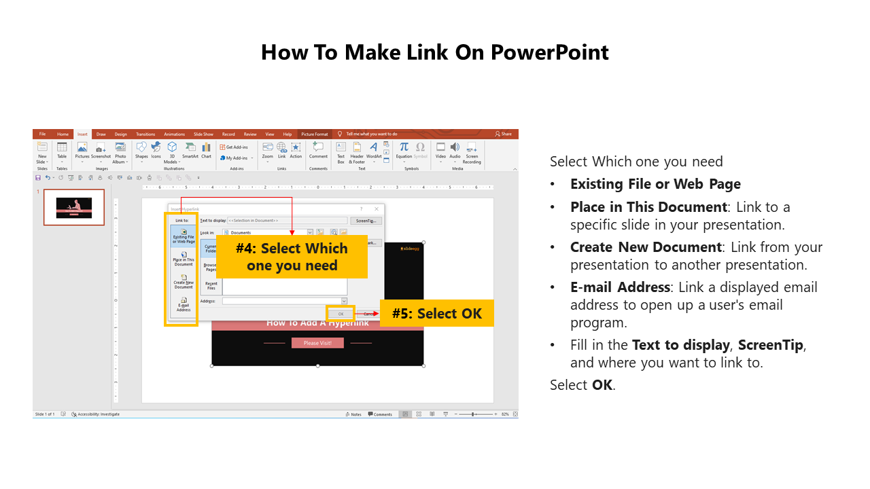The image size is (870, 489).
Task: Switch to Slide Sorter view in status bar
Action: tap(418, 414)
